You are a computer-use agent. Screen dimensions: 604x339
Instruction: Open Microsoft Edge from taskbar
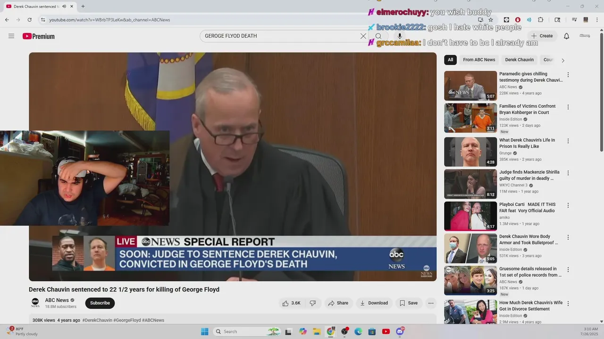point(358,331)
